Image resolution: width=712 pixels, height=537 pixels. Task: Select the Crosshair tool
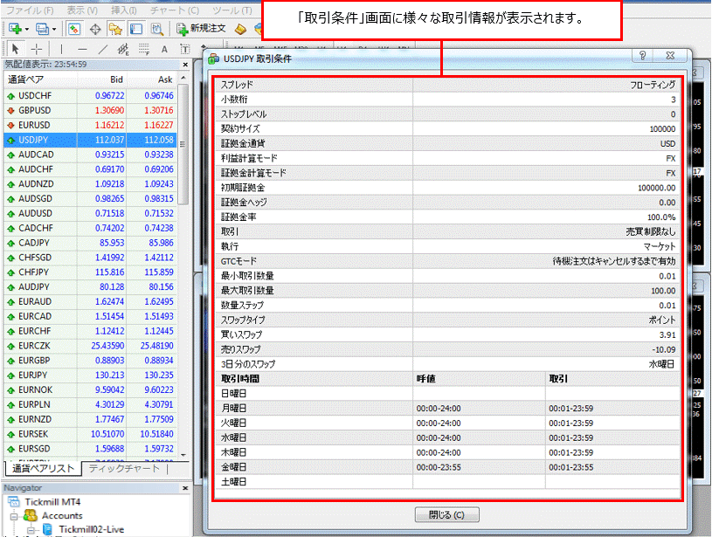tap(37, 48)
